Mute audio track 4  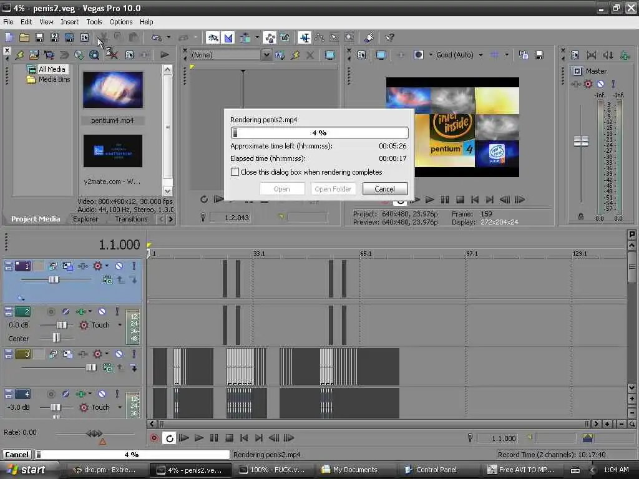[x=102, y=394]
